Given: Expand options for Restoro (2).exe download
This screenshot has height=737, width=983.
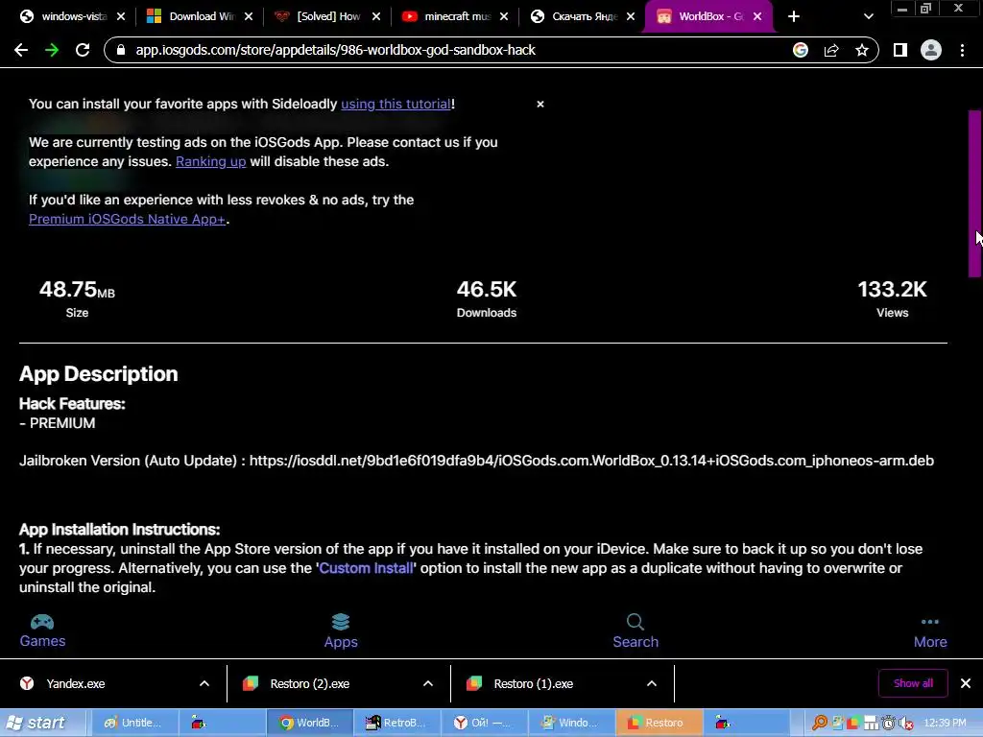Looking at the screenshot, I should coord(428,683).
